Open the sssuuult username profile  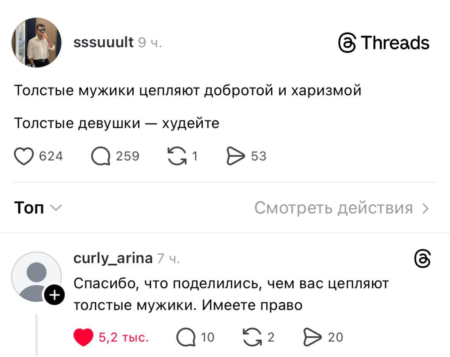click(x=103, y=42)
